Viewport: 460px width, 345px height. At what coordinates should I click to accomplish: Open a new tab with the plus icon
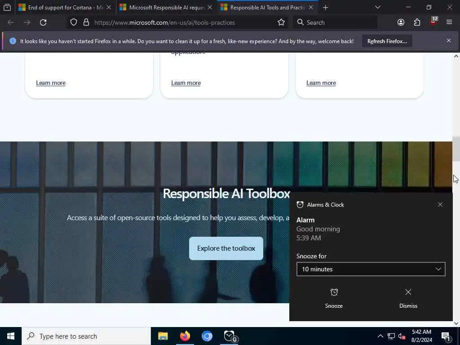(x=325, y=7)
